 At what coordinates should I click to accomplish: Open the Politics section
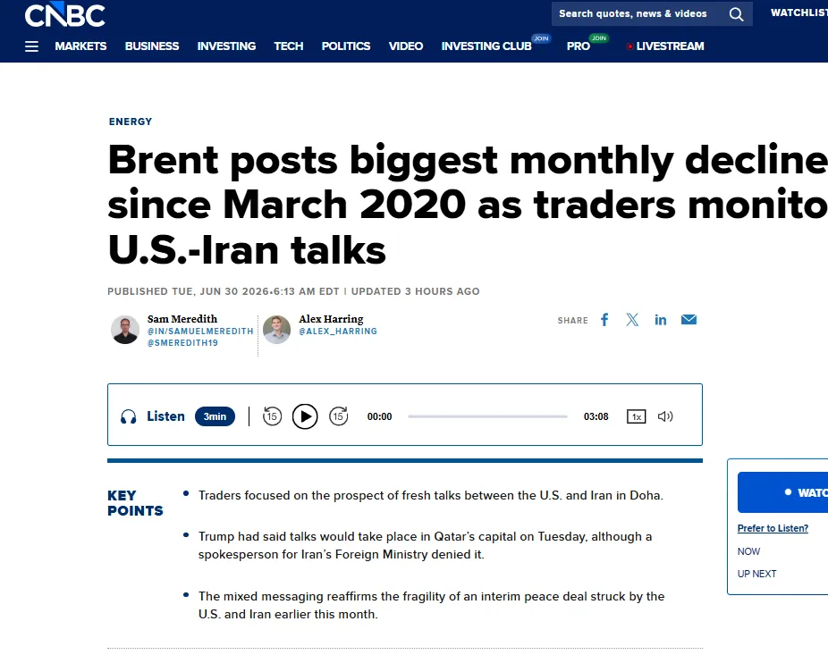[346, 46]
